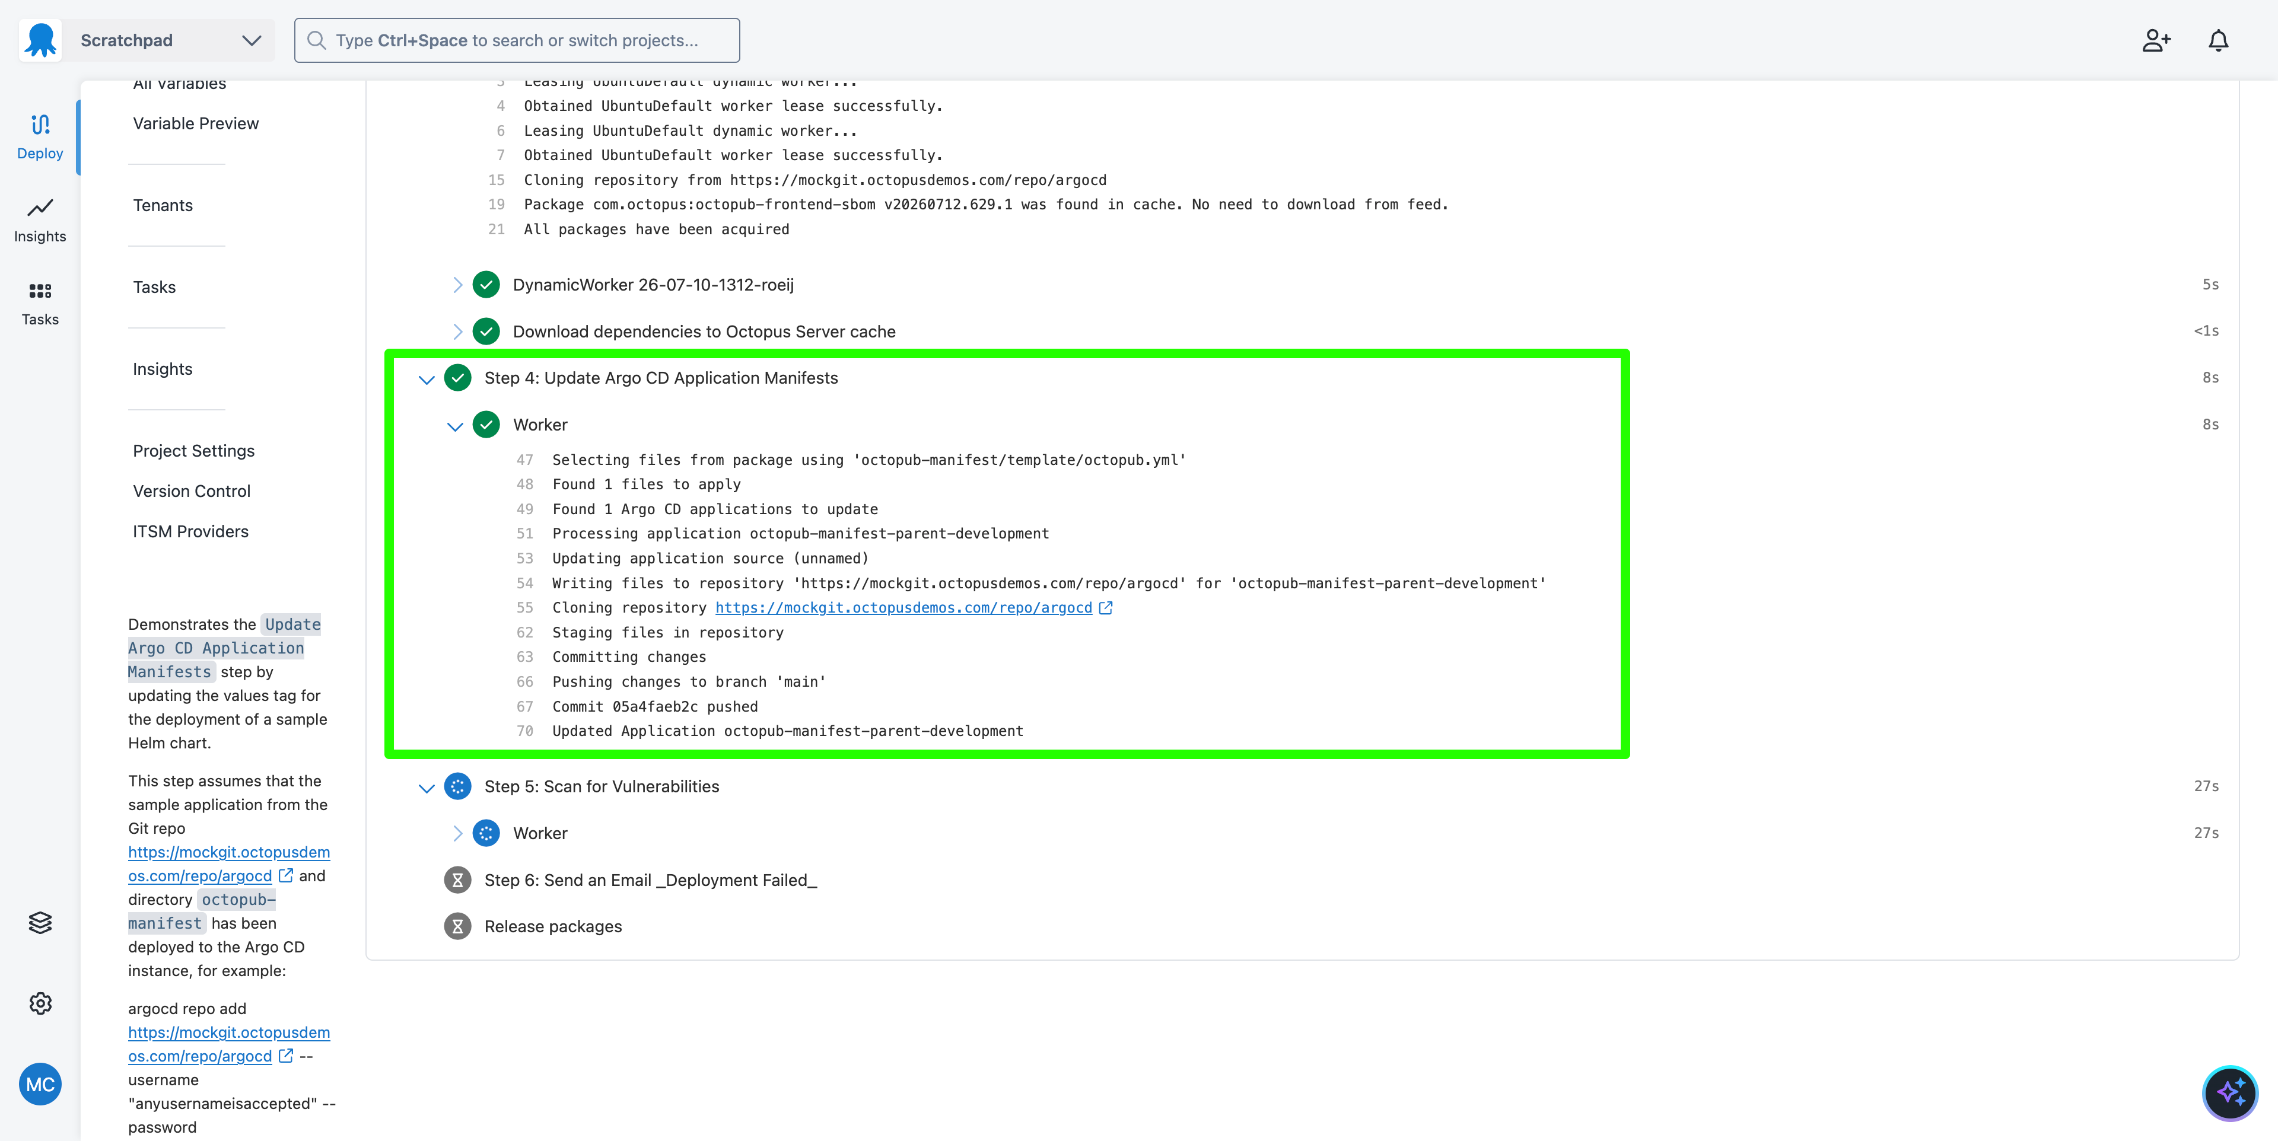Click pending hourglass icon for Step 6
The width and height of the screenshot is (2278, 1141).
pos(457,880)
